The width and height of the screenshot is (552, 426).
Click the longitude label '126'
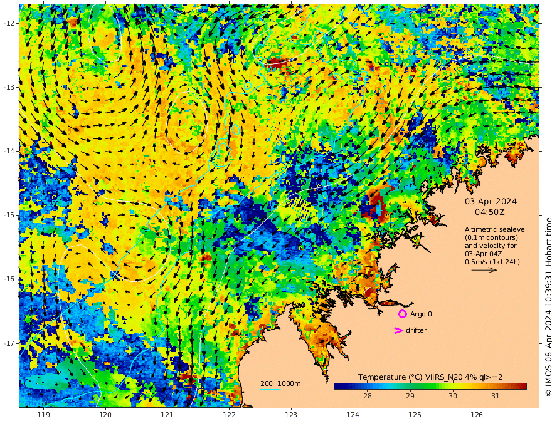tap(477, 415)
